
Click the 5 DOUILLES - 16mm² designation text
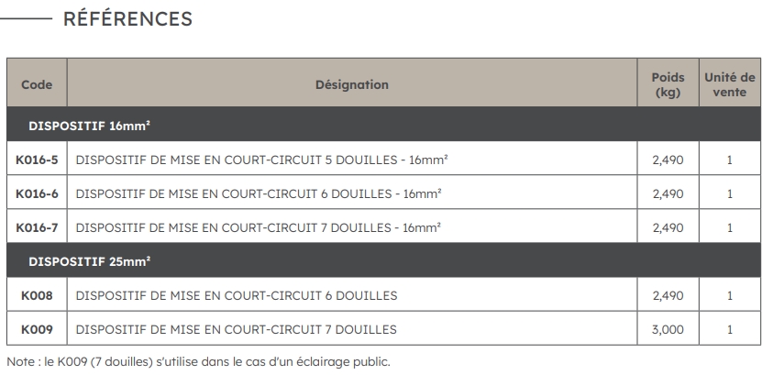[261, 160]
